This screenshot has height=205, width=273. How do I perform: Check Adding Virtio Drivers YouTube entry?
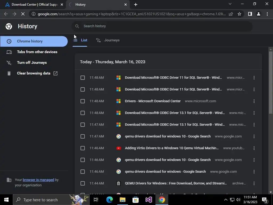83,148
